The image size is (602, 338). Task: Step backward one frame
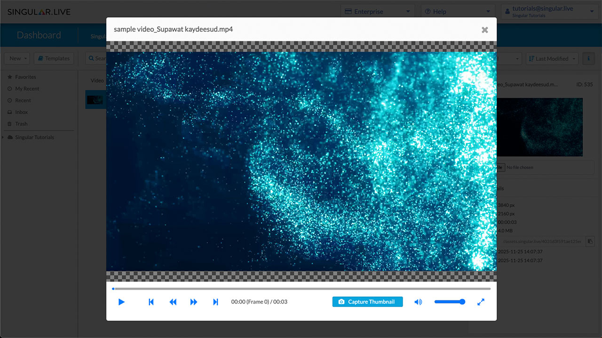(x=173, y=302)
